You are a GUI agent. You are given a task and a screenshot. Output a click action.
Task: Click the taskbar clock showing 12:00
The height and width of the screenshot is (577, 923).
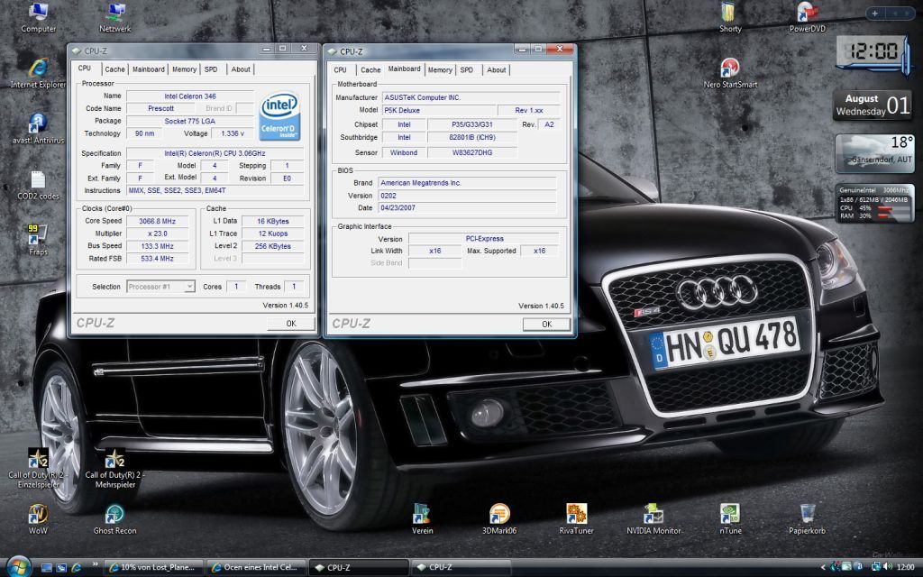coord(905,567)
